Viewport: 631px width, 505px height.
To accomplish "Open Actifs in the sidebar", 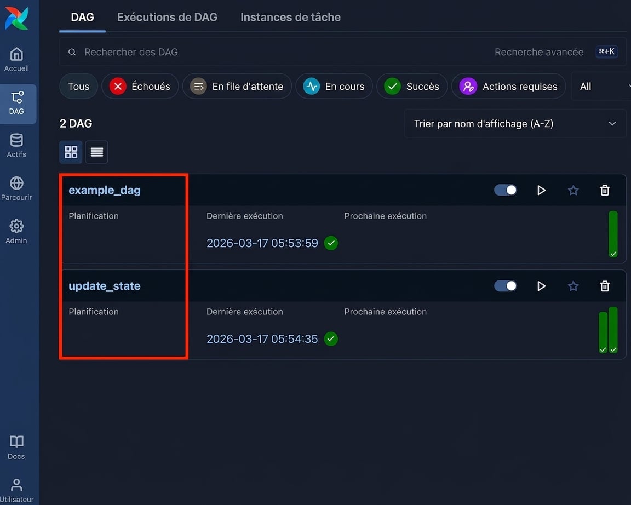I will [16, 145].
